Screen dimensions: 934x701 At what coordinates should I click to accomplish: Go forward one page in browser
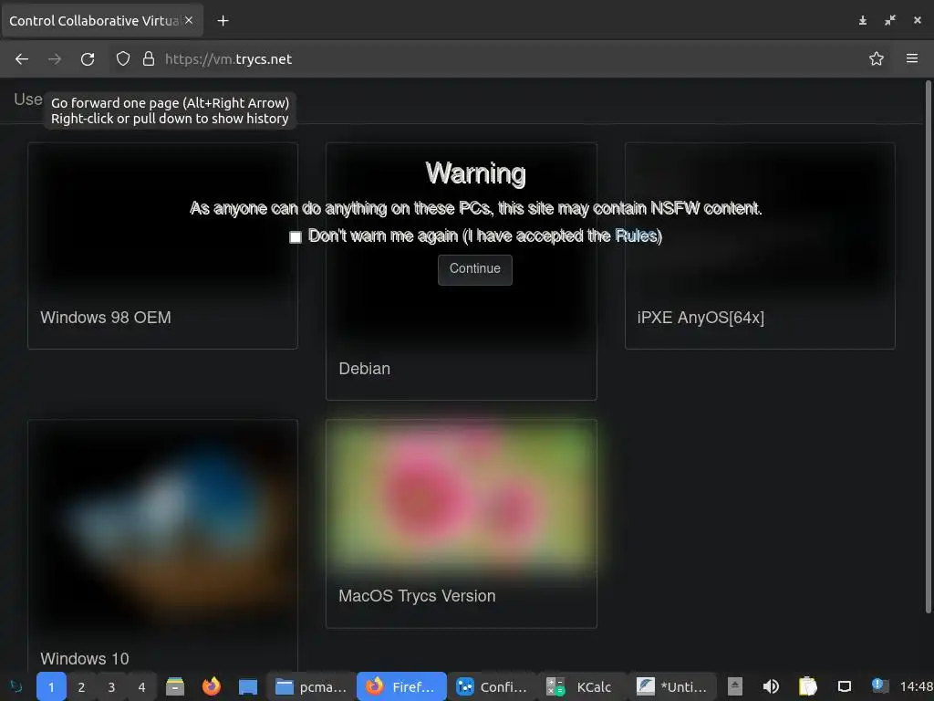[55, 59]
